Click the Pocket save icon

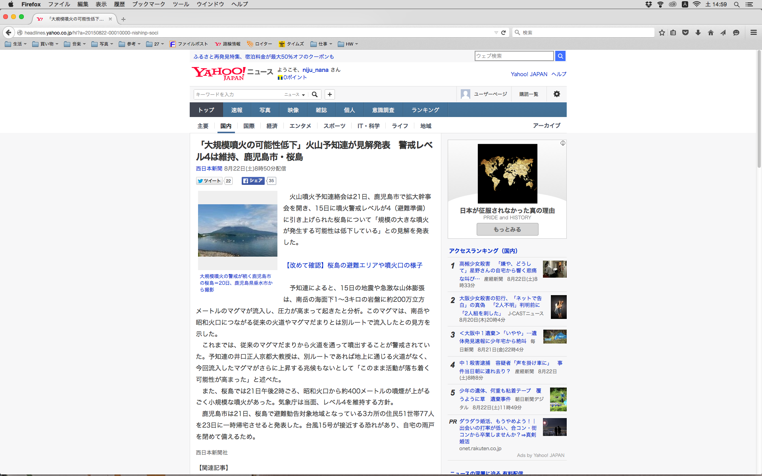click(685, 33)
